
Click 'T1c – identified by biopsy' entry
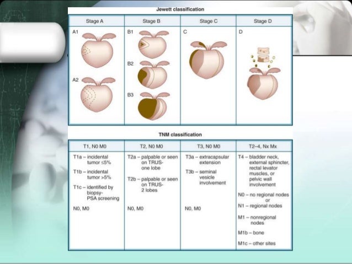click(x=96, y=193)
